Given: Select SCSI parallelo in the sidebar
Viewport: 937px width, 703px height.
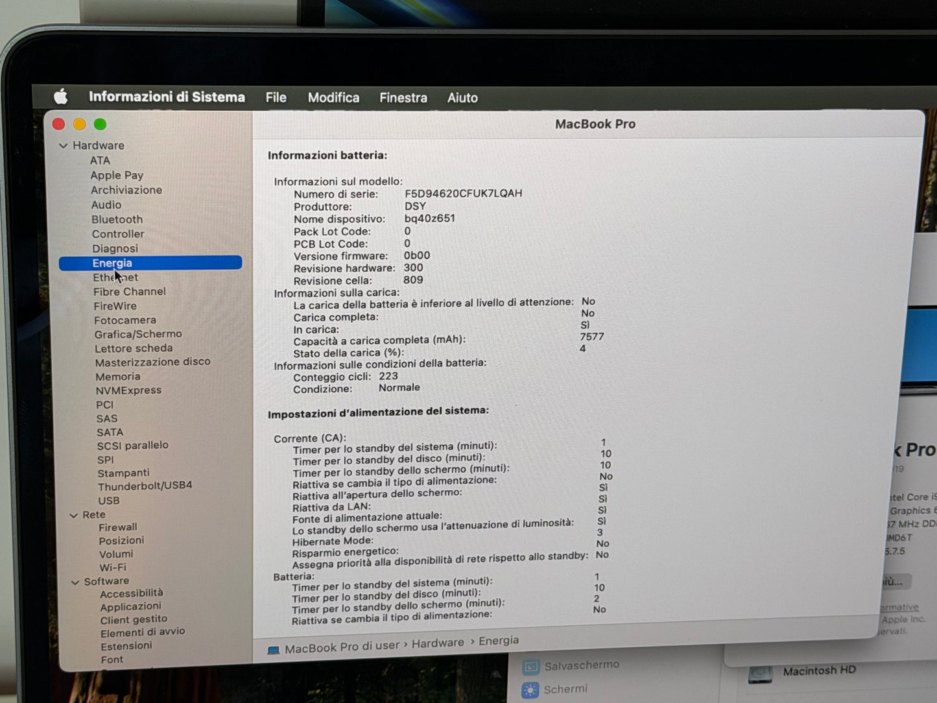Looking at the screenshot, I should pyautogui.click(x=132, y=446).
